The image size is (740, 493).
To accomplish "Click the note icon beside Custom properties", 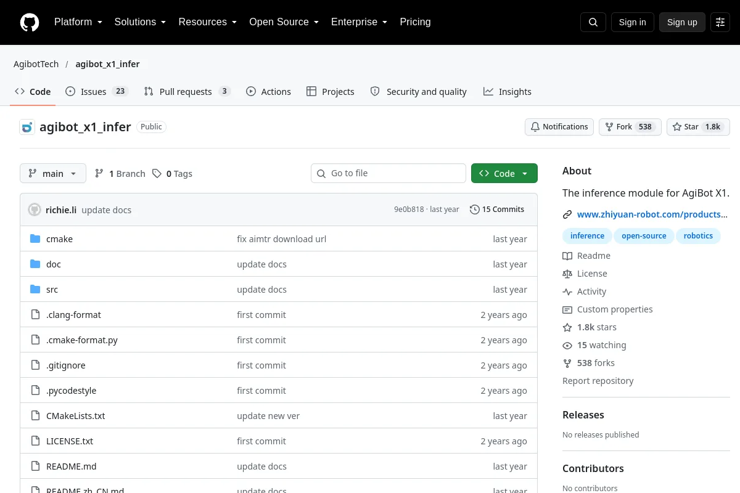I will point(567,309).
